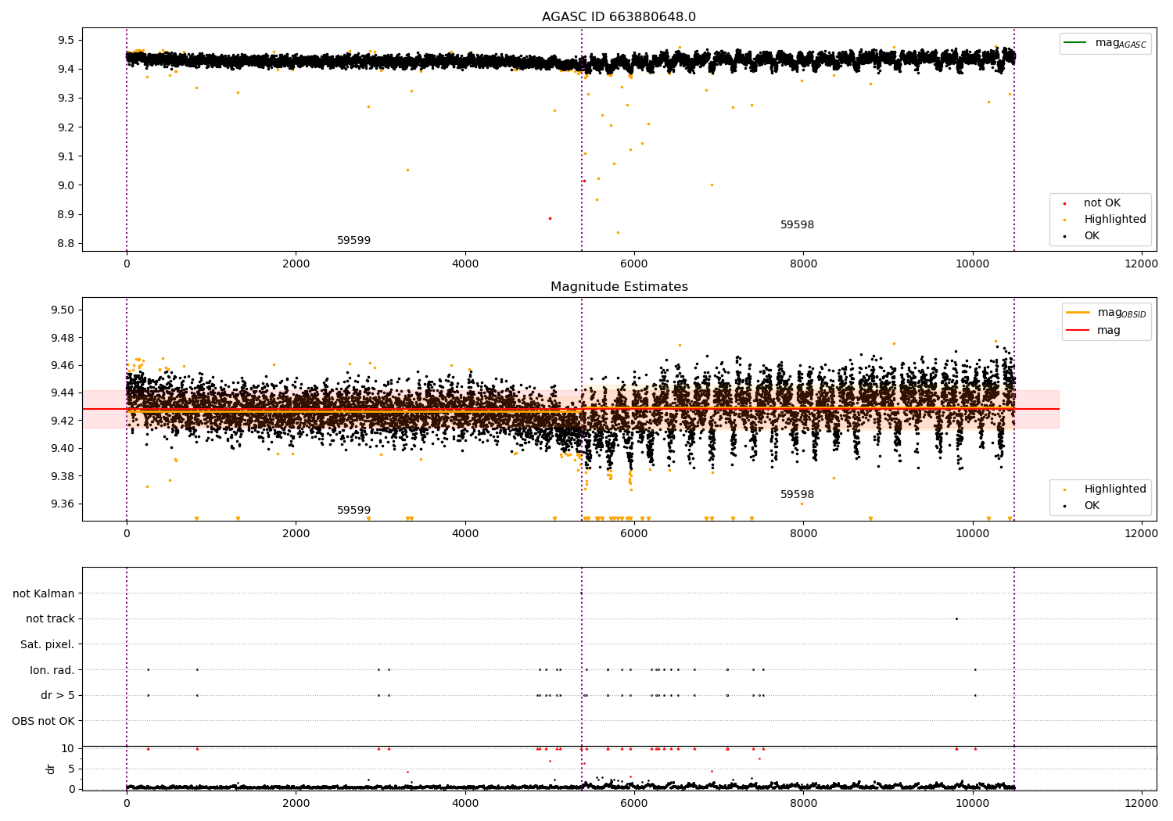Click the 12000 x-tick under the top plot

(x=1142, y=264)
